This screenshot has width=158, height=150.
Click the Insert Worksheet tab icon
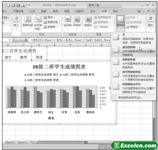[33, 142]
